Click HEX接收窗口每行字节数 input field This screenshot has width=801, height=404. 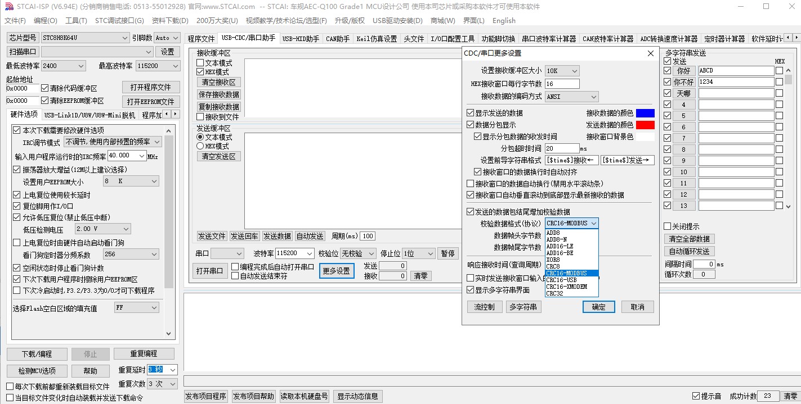[x=562, y=84]
